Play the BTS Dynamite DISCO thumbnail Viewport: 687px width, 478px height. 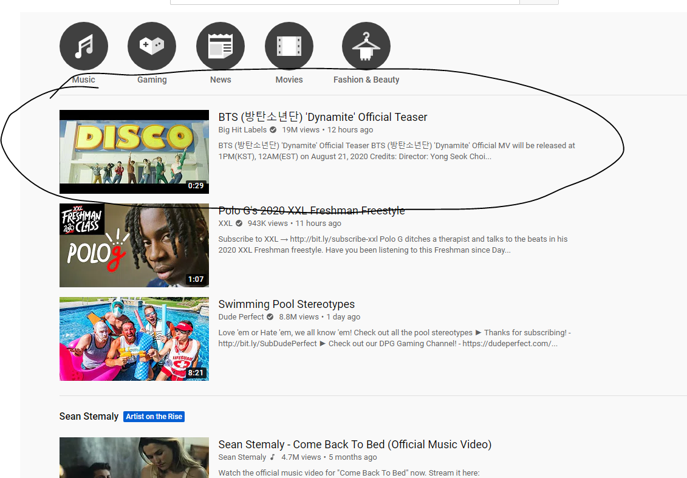134,152
